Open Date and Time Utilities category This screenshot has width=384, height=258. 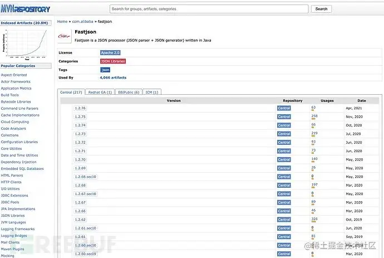point(19,155)
